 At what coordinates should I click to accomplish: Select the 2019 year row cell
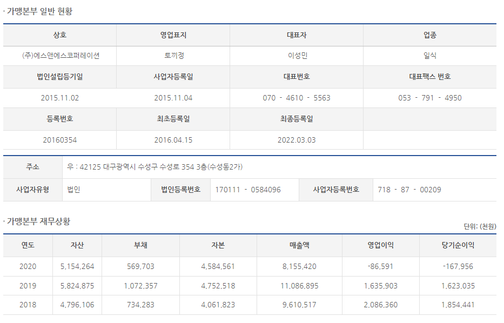click(x=28, y=286)
